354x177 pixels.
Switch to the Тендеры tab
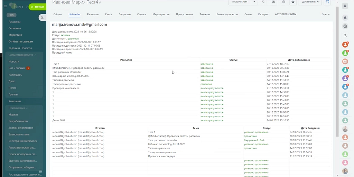pyautogui.click(x=205, y=14)
